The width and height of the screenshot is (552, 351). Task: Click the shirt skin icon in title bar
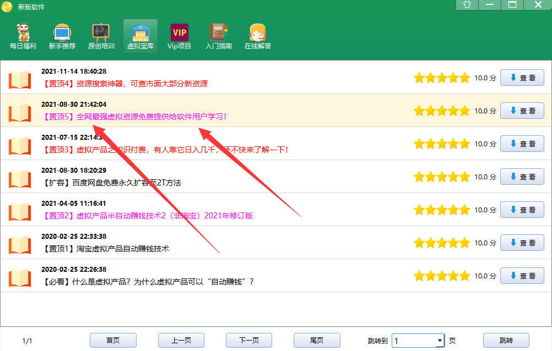(467, 5)
